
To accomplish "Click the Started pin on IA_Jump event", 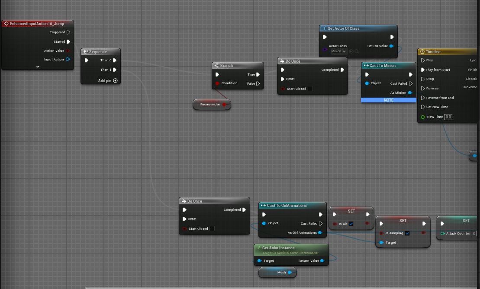I will [68, 42].
